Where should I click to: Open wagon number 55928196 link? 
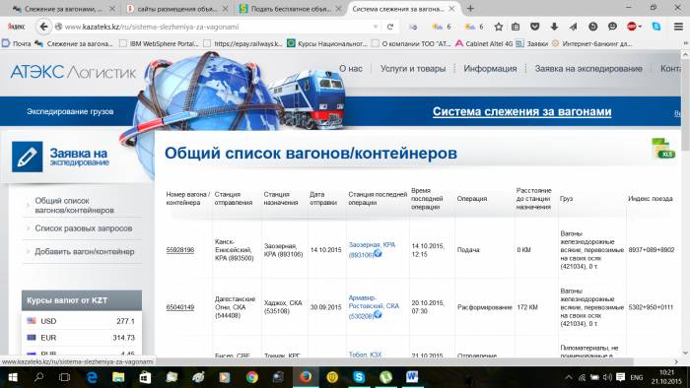180,250
